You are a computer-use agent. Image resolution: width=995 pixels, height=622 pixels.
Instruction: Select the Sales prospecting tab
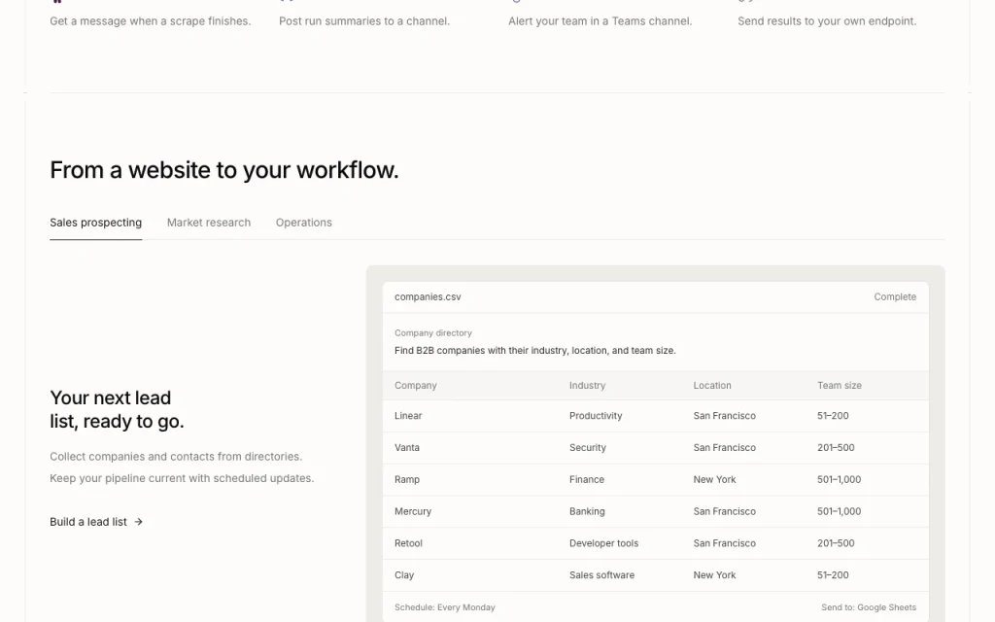pos(96,223)
